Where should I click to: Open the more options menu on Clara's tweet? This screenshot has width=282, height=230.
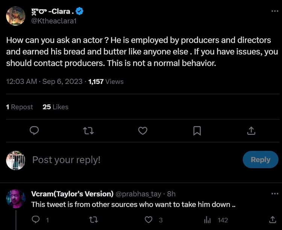[275, 11]
